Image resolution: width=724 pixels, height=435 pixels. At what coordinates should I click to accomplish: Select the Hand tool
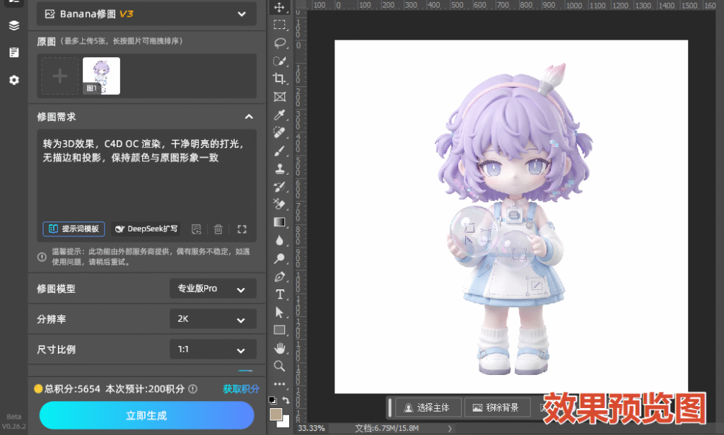pos(279,348)
